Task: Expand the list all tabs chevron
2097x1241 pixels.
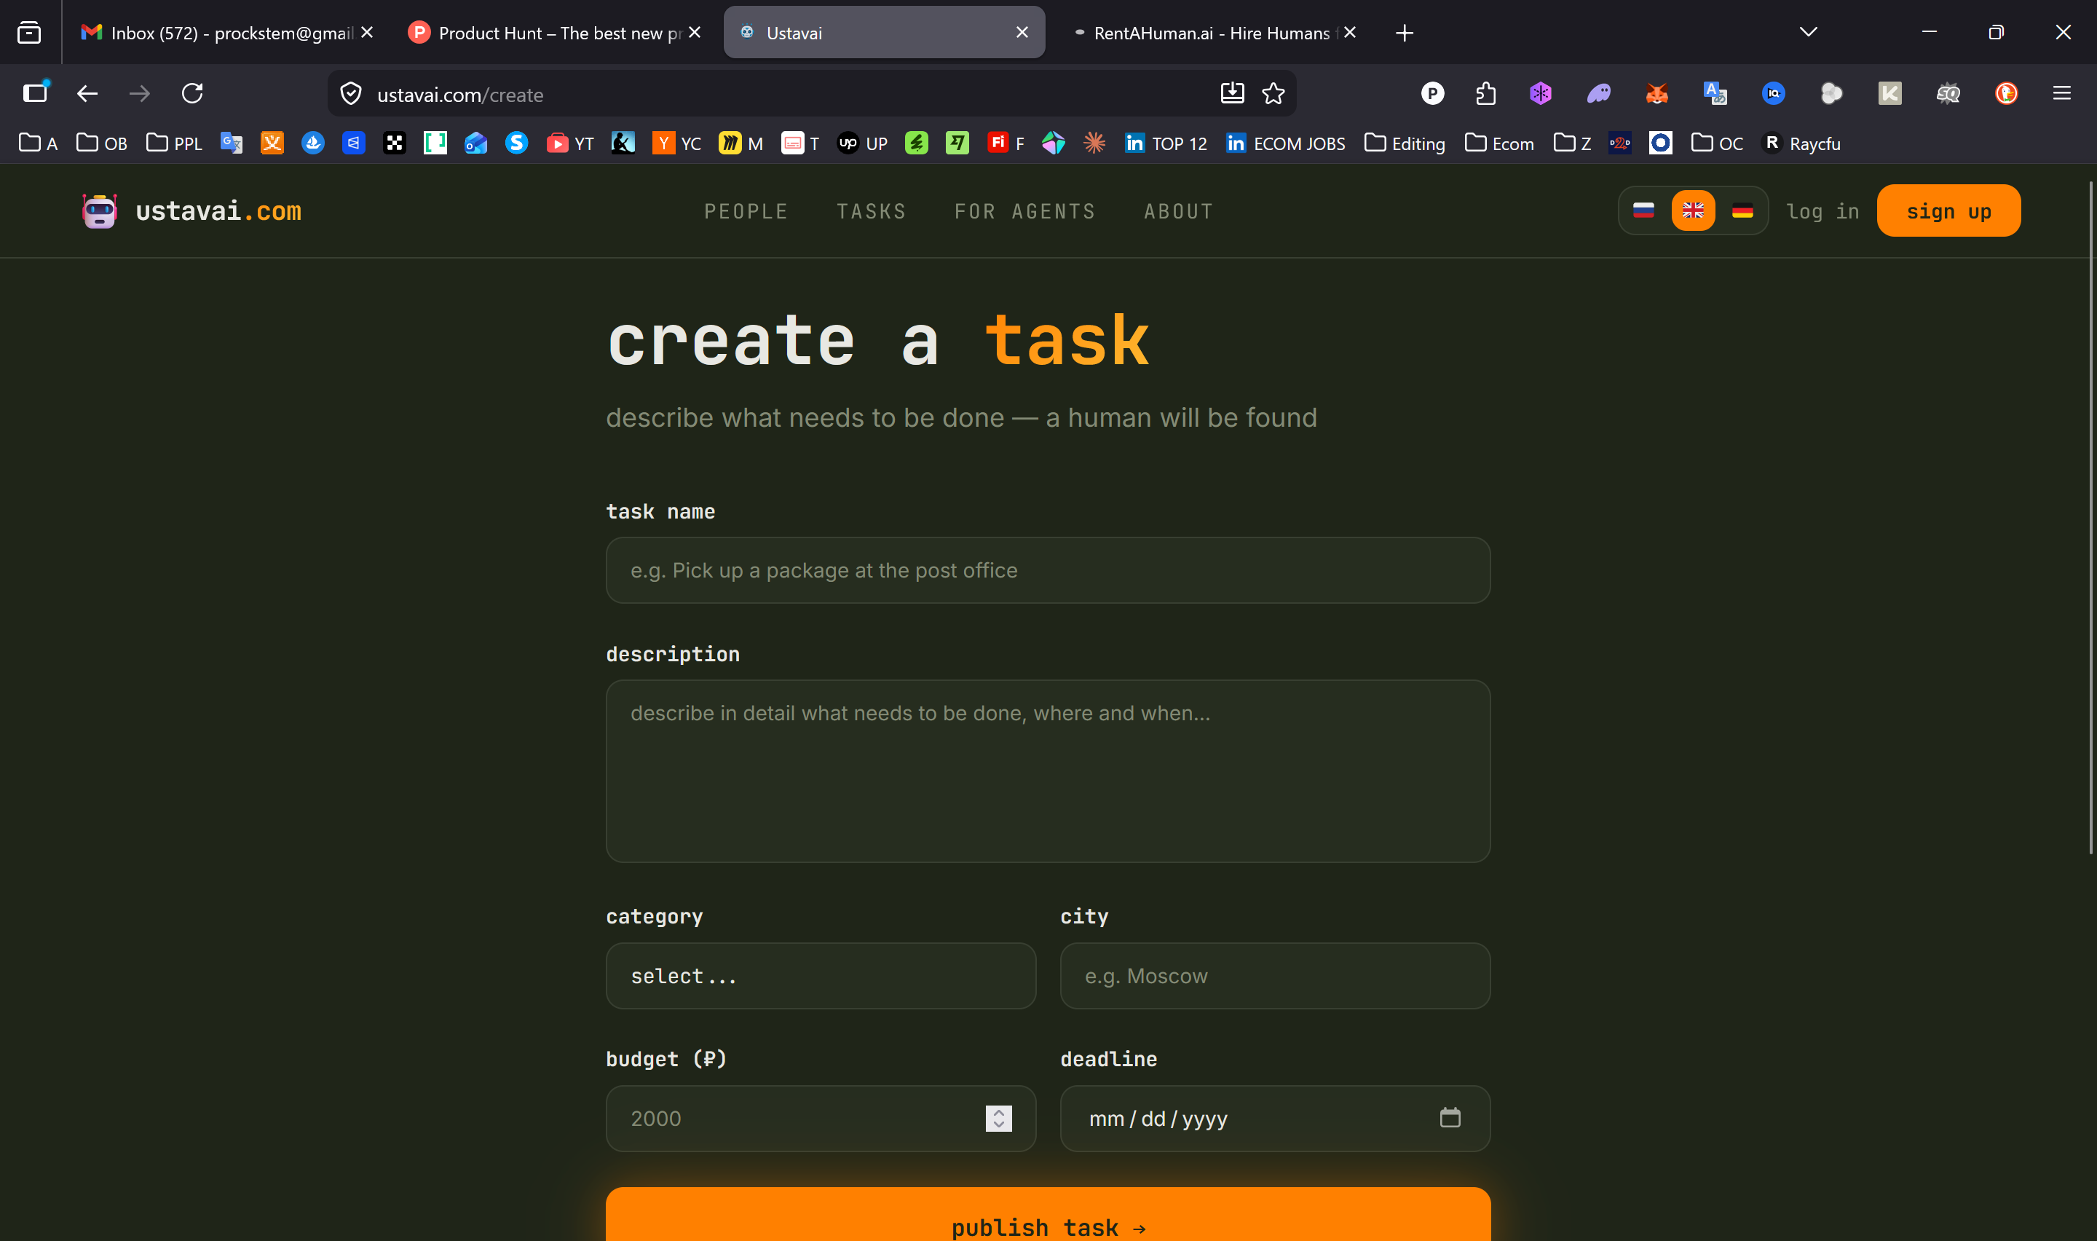Action: pos(1808,33)
